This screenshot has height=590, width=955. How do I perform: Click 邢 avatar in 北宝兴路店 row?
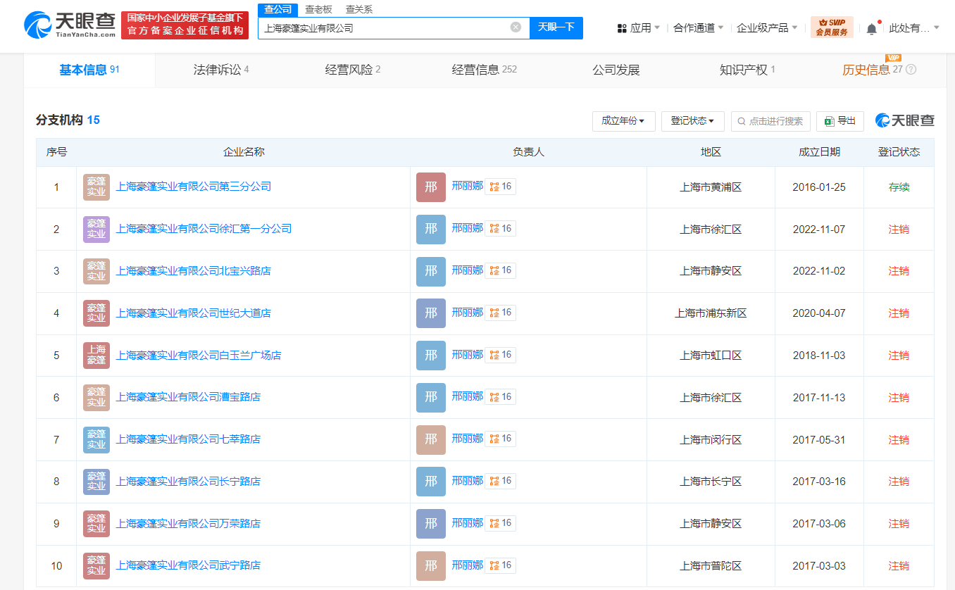pos(431,271)
